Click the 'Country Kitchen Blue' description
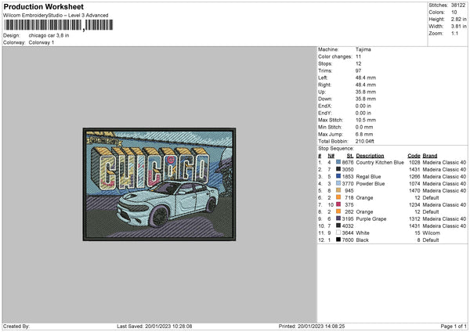 click(380, 162)
